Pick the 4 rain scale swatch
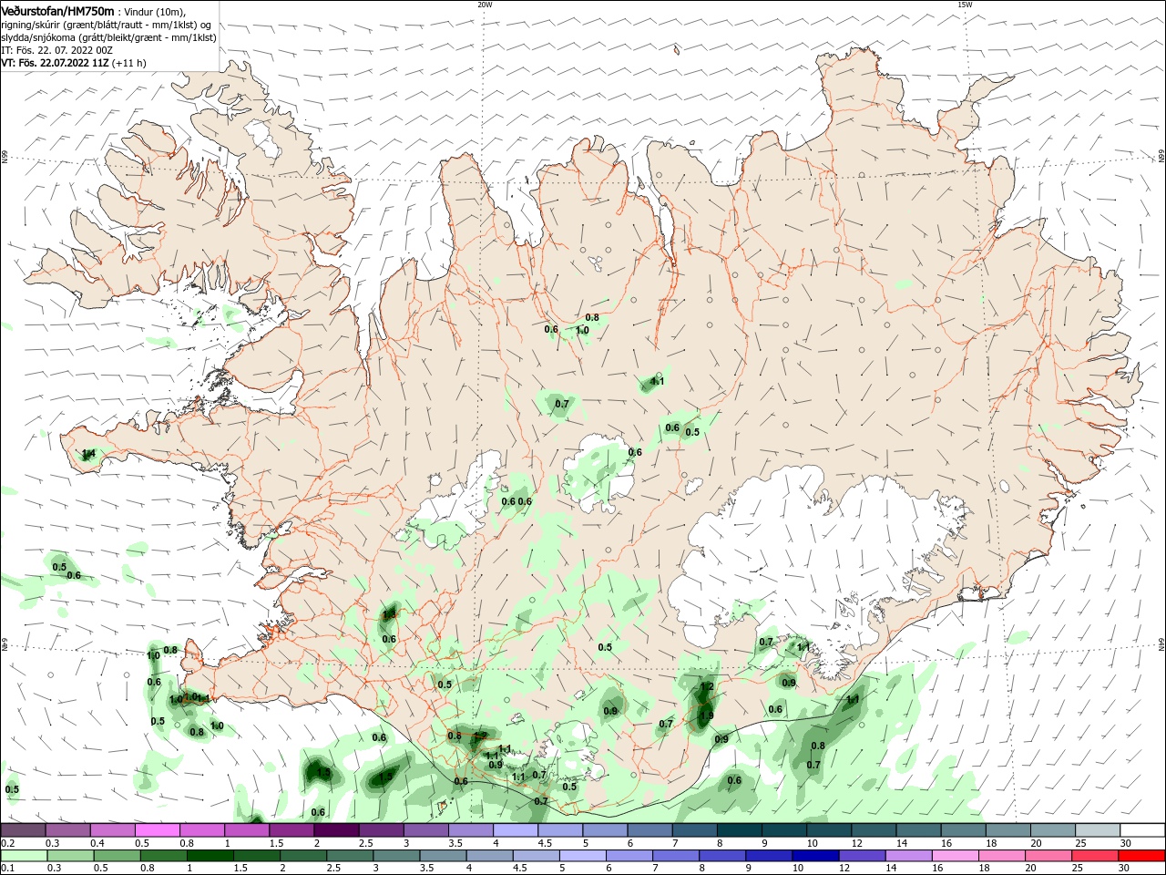Viewport: 1166px width, 875px height. coord(489,856)
